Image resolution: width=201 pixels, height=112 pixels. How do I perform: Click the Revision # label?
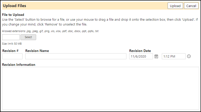(10, 51)
